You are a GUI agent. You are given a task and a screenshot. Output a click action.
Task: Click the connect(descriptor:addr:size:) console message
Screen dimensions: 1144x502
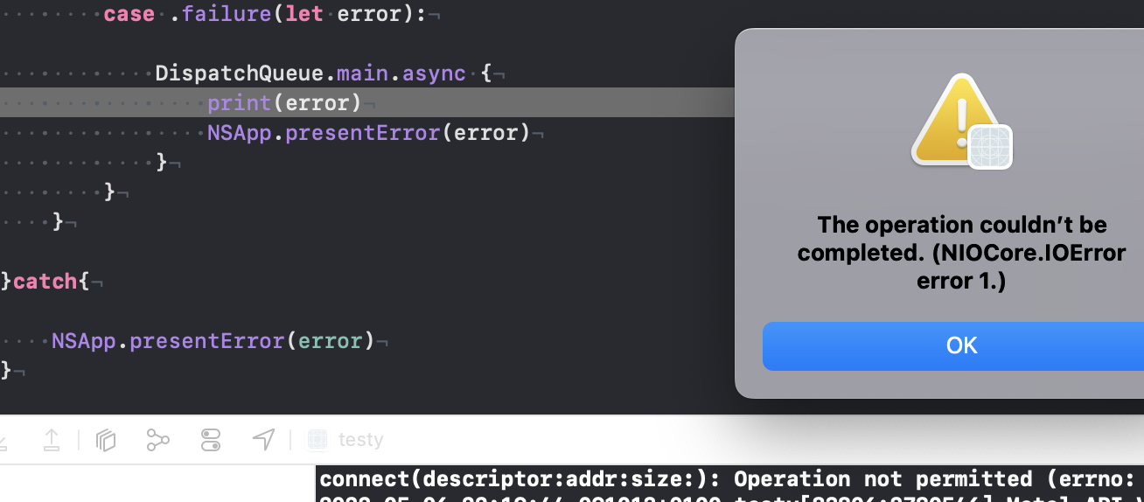tap(731, 479)
